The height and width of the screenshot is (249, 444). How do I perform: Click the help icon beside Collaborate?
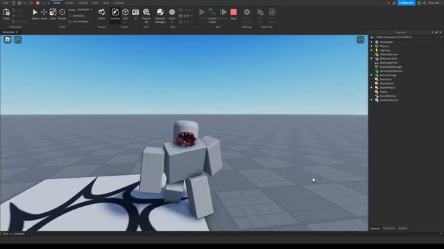(419, 3)
